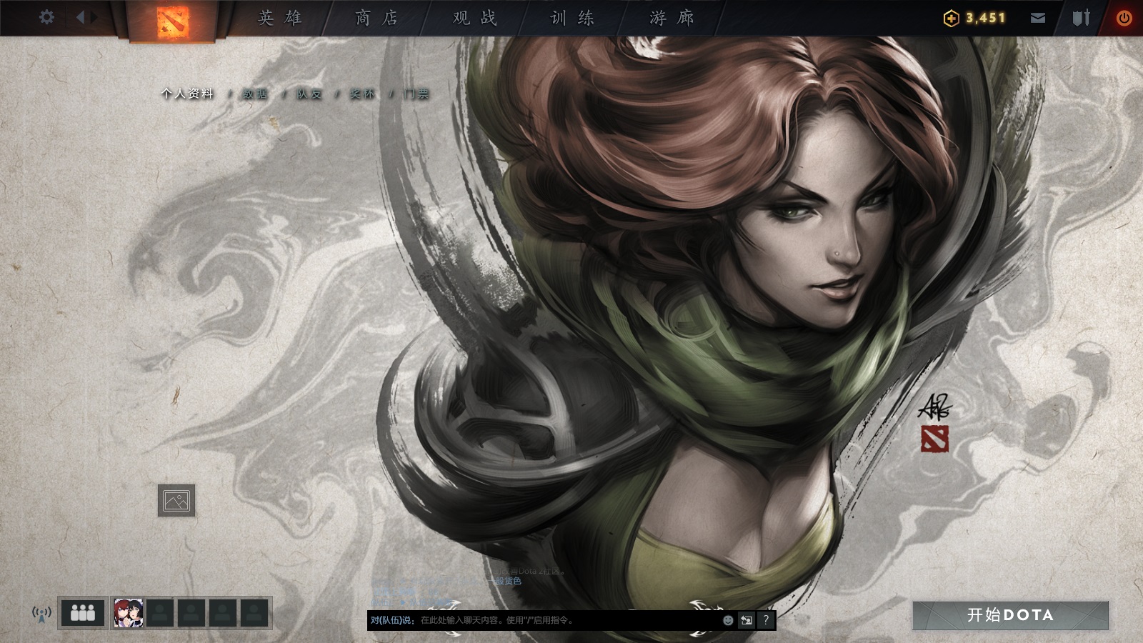1143x643 pixels.
Task: Click the background image picker icon
Action: coord(176,502)
